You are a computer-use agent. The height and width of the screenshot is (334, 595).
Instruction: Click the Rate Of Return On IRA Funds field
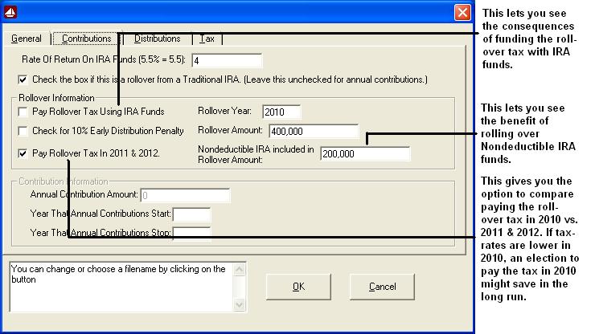tap(227, 61)
